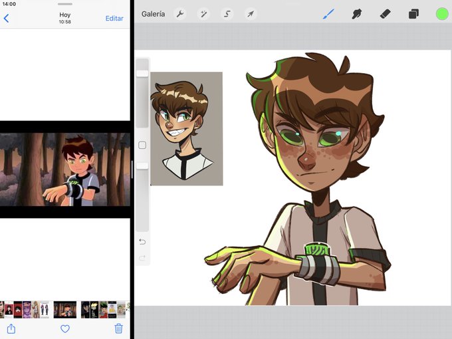The height and width of the screenshot is (339, 452).
Task: Click the brush size slider handle
Action: point(142,74)
